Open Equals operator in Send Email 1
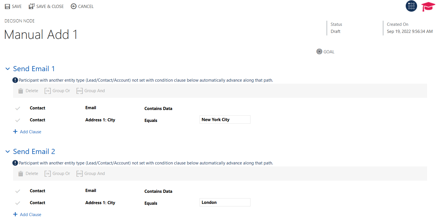The width and height of the screenshot is (437, 224). (151, 121)
